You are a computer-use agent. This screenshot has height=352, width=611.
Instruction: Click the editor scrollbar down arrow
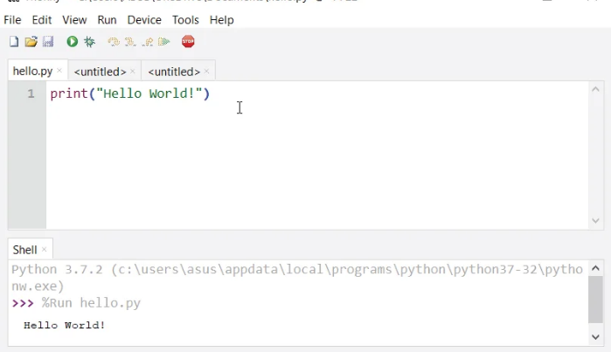click(x=595, y=220)
